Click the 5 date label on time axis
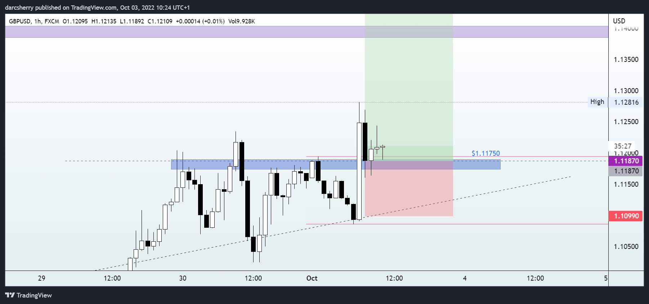Image resolution: width=649 pixels, height=304 pixels. (x=606, y=278)
